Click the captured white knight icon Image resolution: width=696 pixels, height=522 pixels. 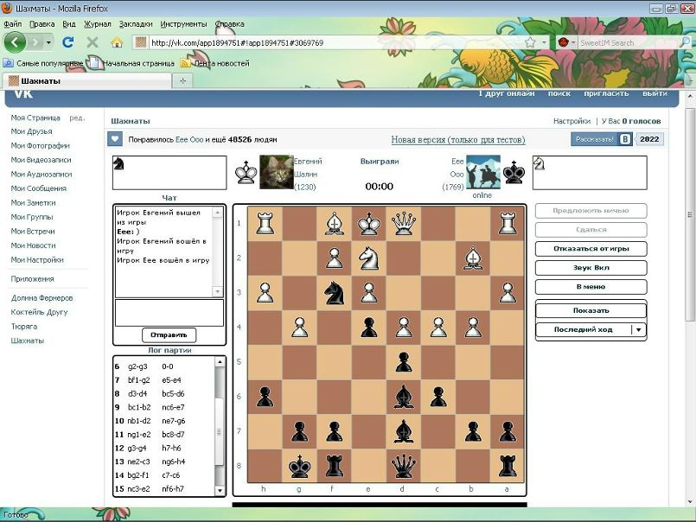click(x=539, y=163)
